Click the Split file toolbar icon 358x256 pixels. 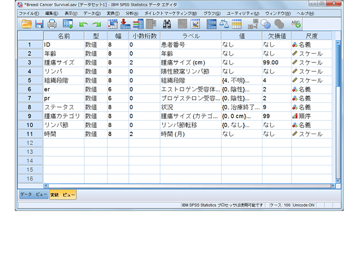point(211,24)
